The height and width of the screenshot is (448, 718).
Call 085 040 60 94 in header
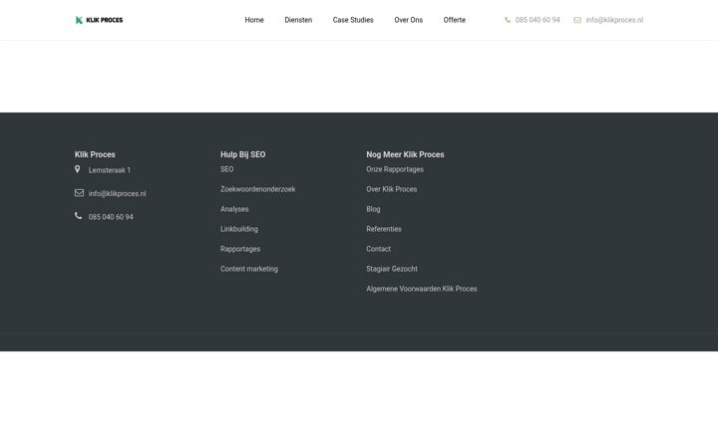[x=538, y=20]
